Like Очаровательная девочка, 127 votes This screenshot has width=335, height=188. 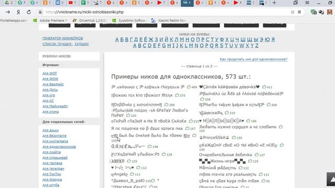(x=256, y=155)
